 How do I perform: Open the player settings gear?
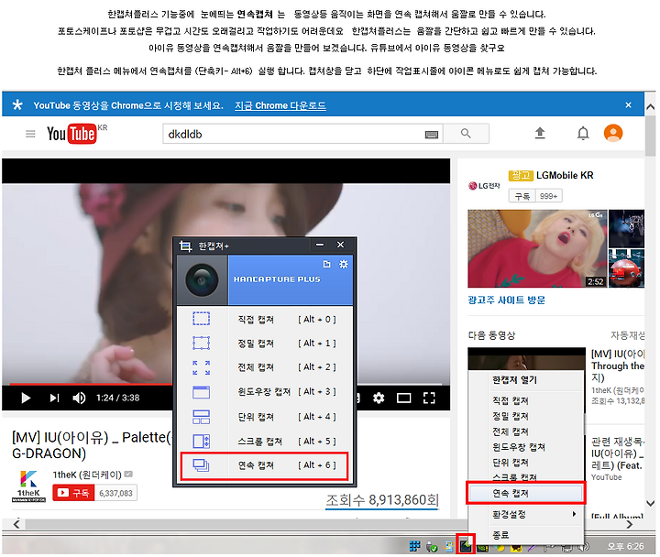tap(379, 398)
